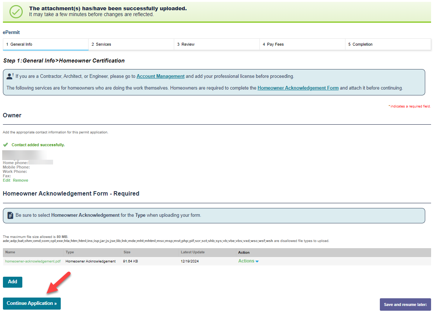The width and height of the screenshot is (434, 314).
Task: Click Save and resume later button
Action: 405,304
